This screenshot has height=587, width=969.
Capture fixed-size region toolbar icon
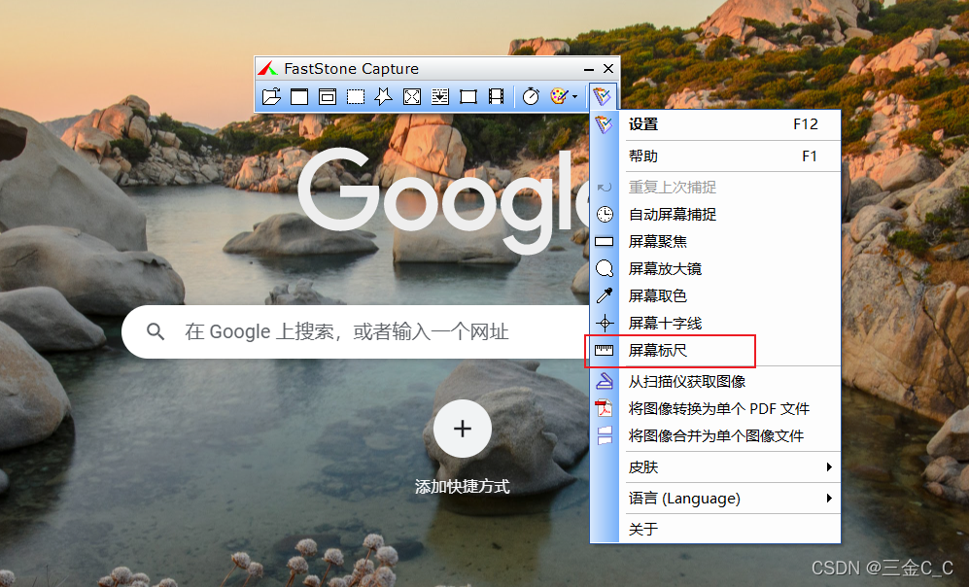468,96
